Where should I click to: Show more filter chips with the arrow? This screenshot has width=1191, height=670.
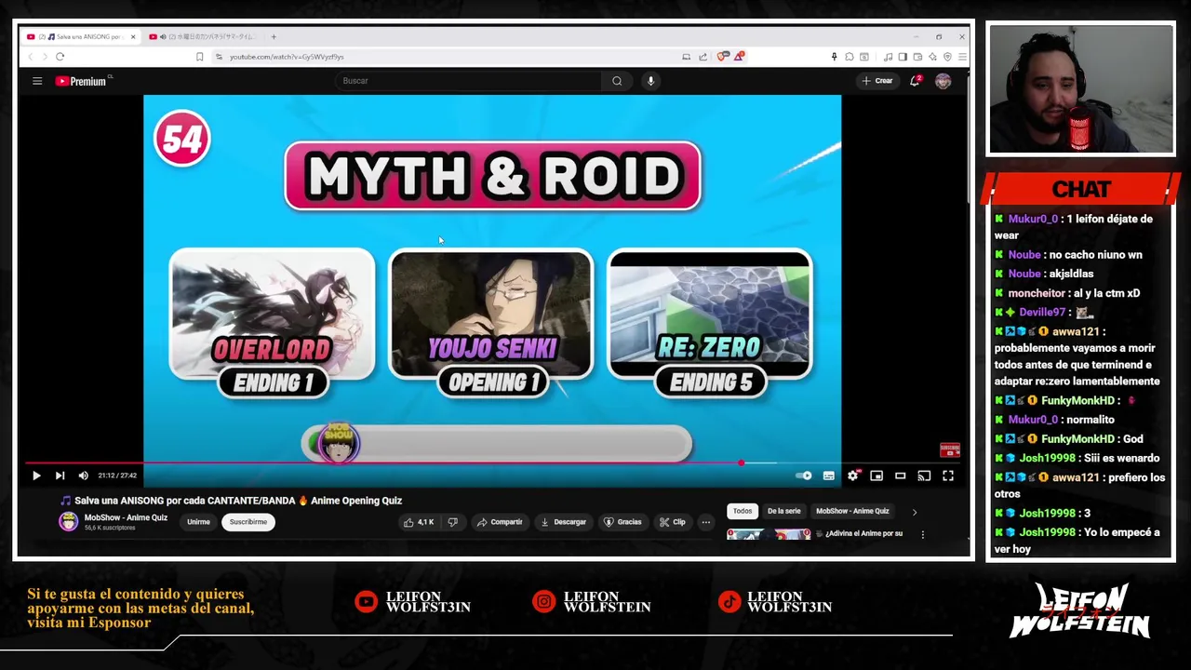(914, 512)
